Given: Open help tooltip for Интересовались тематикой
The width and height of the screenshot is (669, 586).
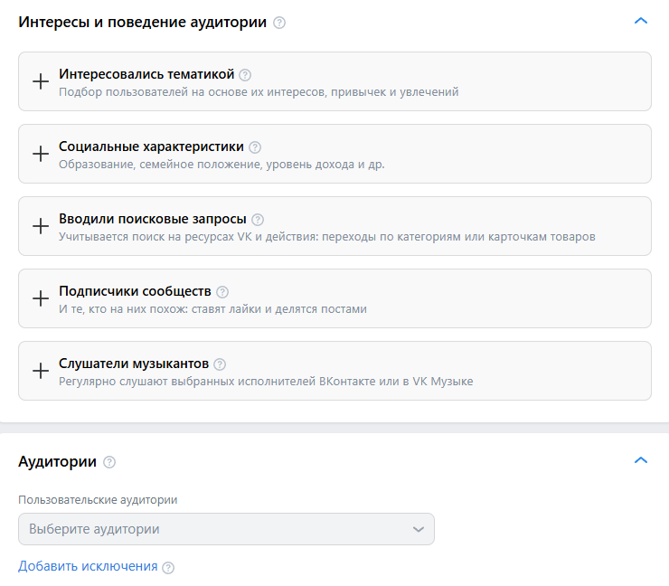Looking at the screenshot, I should pos(245,75).
